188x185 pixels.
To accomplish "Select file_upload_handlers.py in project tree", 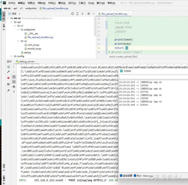I will 39,37.
